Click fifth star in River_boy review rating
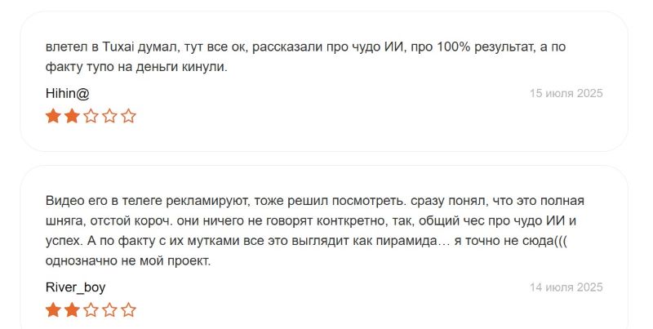 click(128, 310)
